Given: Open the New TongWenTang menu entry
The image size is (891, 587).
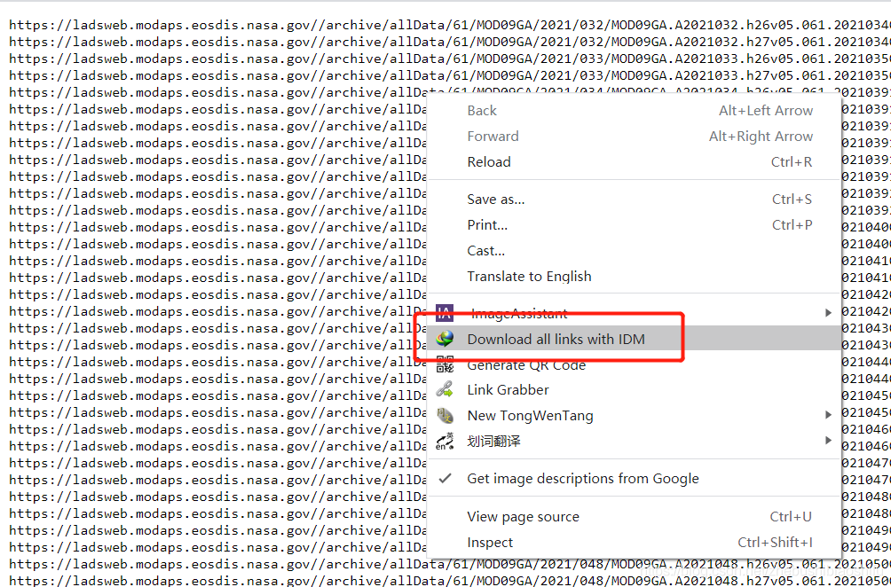Looking at the screenshot, I should tap(634, 416).
